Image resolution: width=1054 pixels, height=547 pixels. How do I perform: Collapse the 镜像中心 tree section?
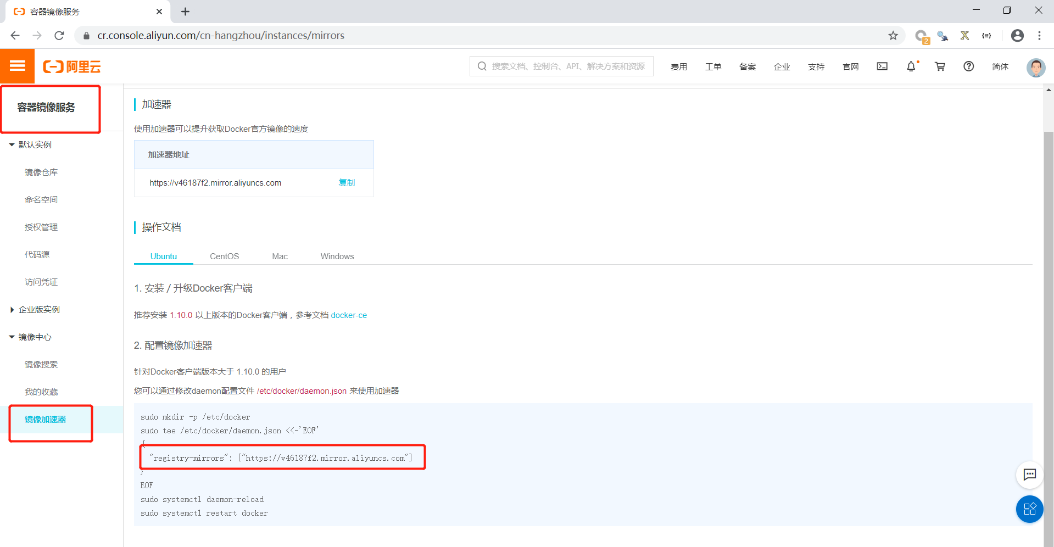(12, 337)
